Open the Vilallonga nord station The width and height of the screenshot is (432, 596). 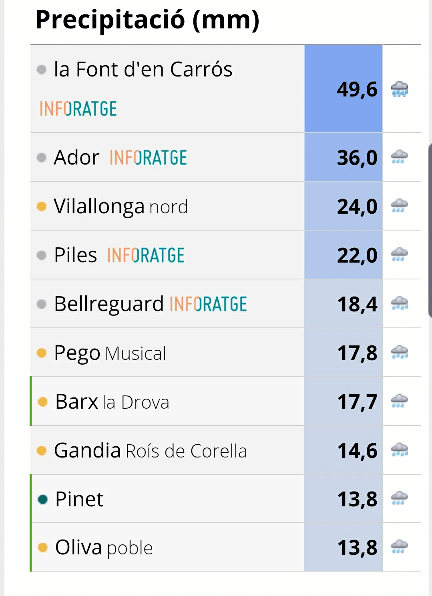(121, 207)
